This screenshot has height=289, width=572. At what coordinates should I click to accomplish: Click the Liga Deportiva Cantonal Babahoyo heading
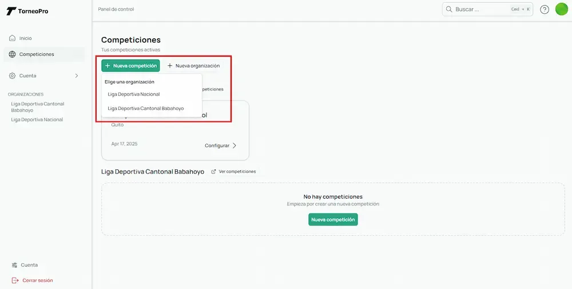[153, 172]
